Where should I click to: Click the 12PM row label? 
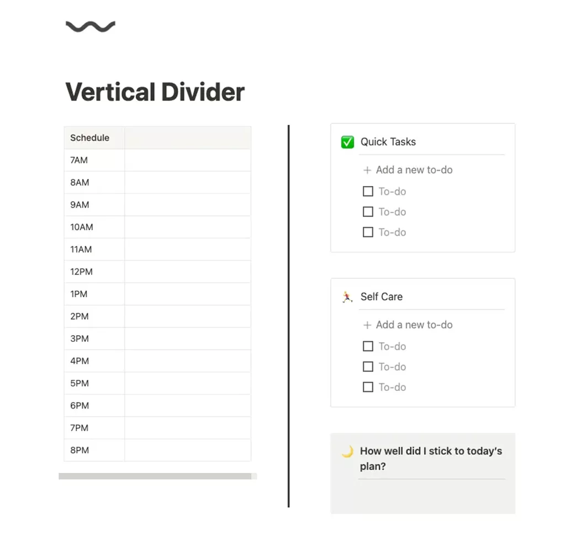pyautogui.click(x=82, y=272)
